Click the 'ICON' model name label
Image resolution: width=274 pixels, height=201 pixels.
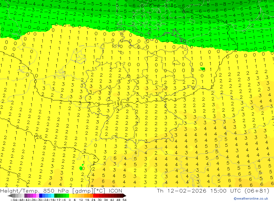tap(115, 191)
